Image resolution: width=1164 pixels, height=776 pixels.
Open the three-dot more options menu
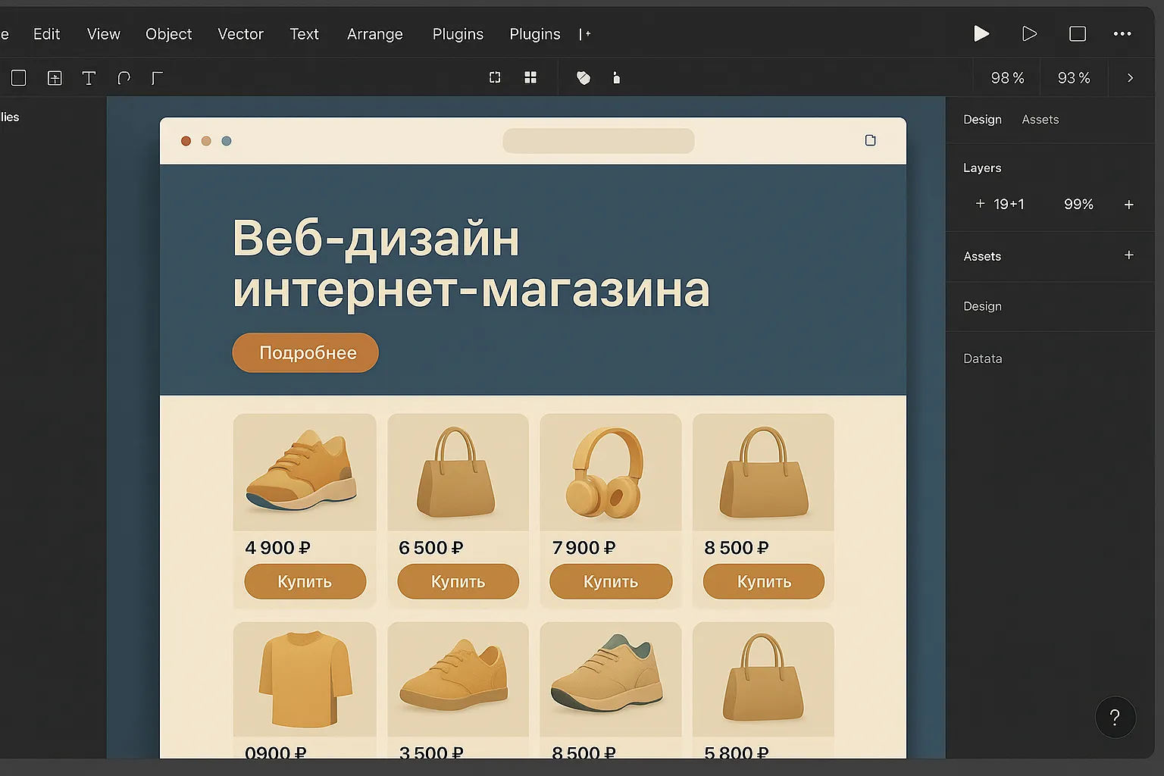click(1122, 33)
